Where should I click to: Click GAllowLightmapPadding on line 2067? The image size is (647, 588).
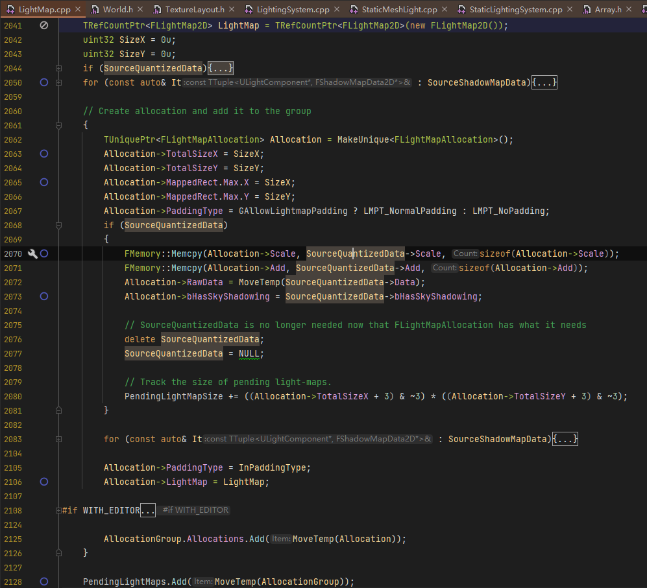[293, 211]
